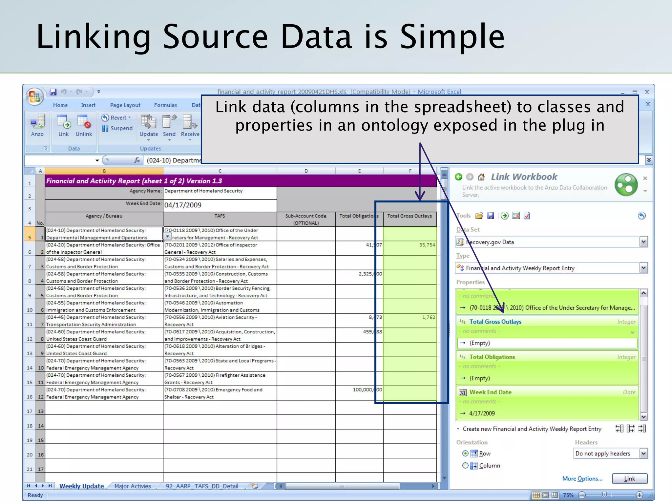Expand the formula bar
The height and width of the screenshot is (504, 672).
pyautogui.click(x=649, y=160)
